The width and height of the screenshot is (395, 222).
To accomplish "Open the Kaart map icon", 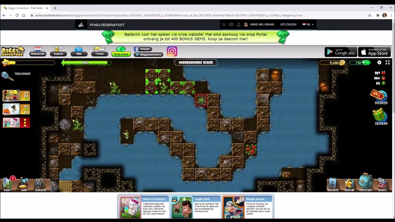I will (8, 184).
